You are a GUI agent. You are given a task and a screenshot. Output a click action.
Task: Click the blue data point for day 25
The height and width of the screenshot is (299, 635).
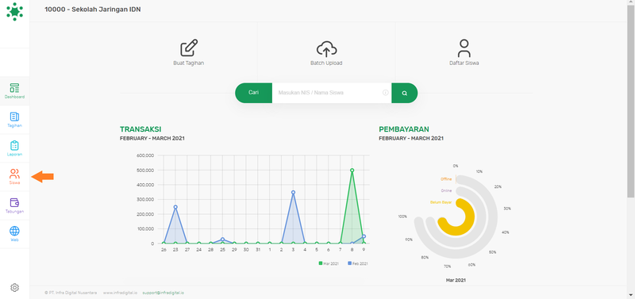click(x=222, y=240)
